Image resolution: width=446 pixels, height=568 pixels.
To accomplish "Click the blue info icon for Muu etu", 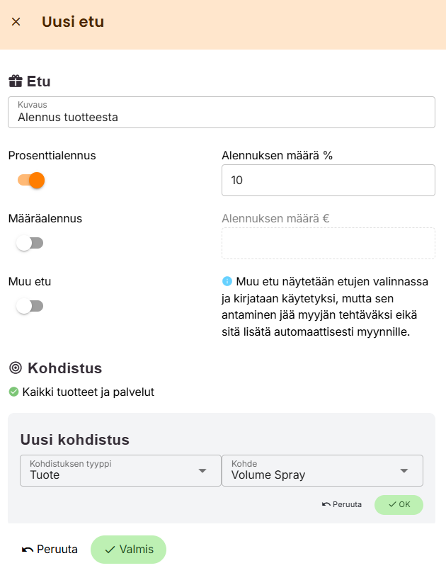I will [227, 281].
